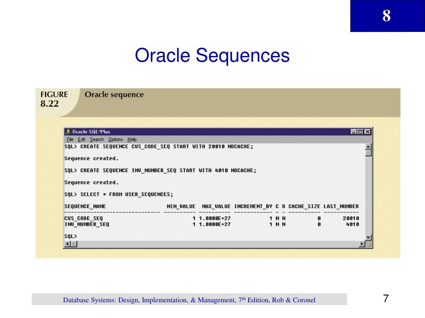425x318 pixels.
Task: Click the vertical scrollbar up arrow
Action: [368, 147]
